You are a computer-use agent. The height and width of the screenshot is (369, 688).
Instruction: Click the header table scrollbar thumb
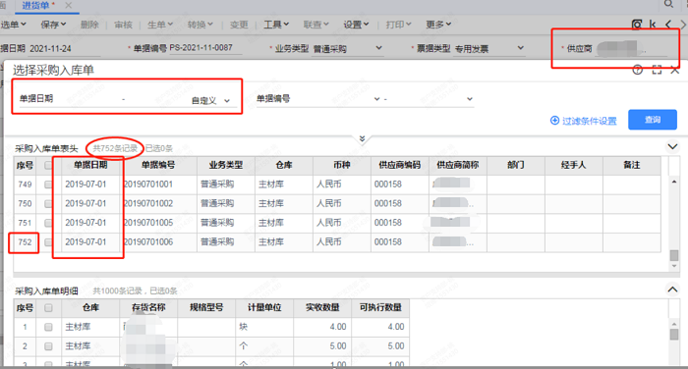coord(674,255)
